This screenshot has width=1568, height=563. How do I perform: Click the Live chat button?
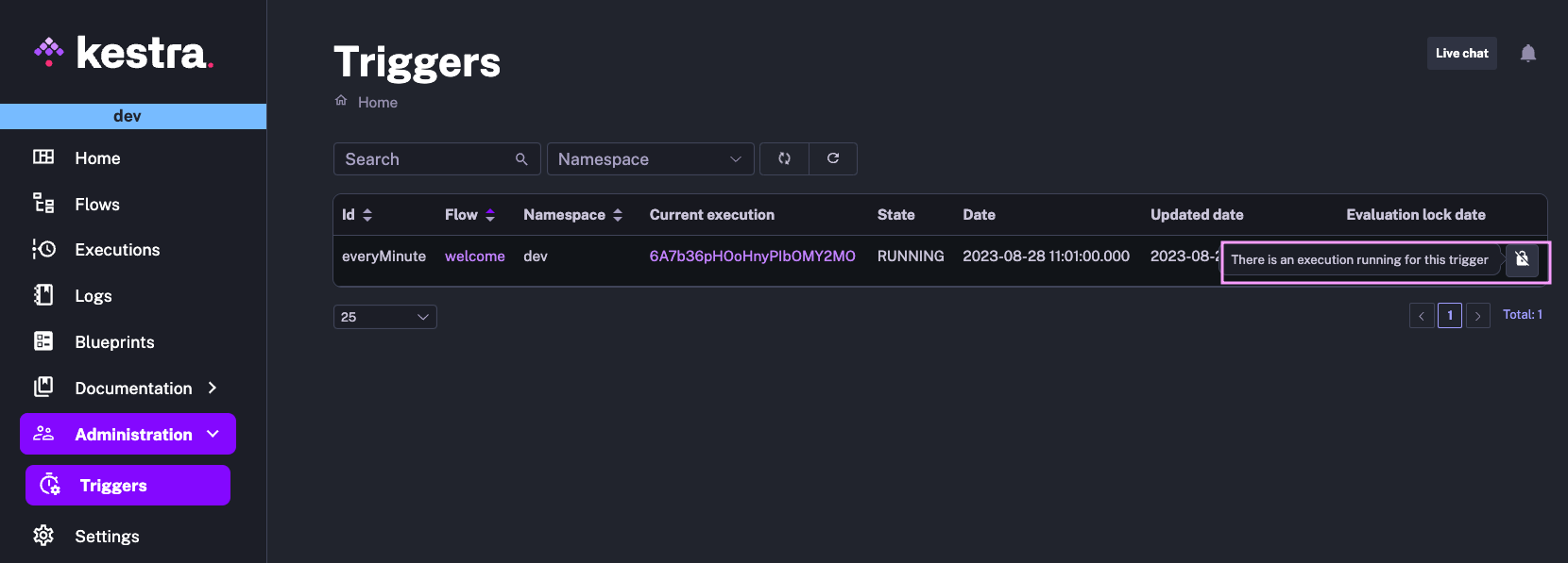(x=1461, y=54)
